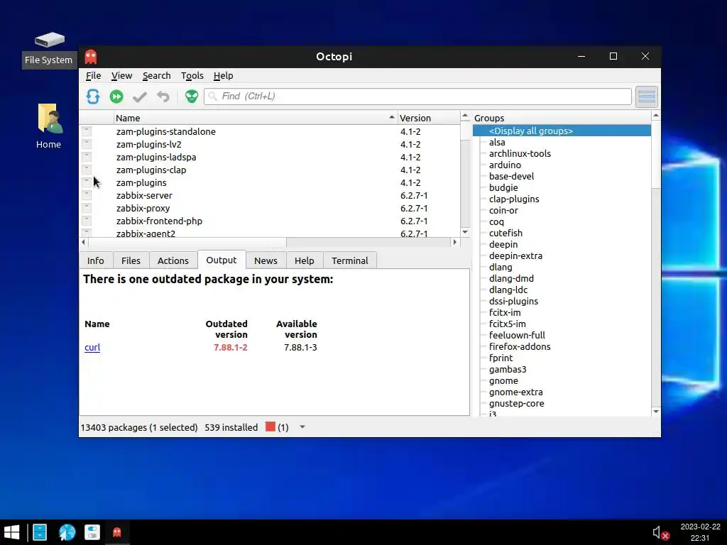Click status icon of zabbix-server row
The height and width of the screenshot is (545, 727).
coord(87,195)
